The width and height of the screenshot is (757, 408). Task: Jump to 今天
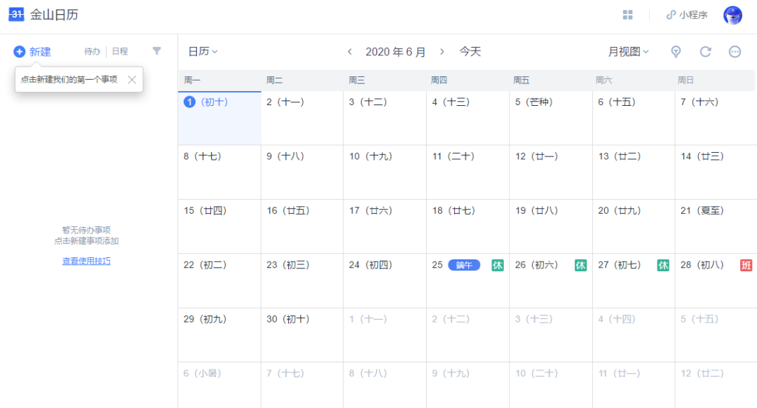point(470,52)
